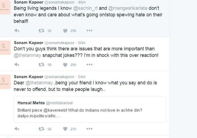
Task: Open more options on the 54m tweet
Action: point(90,129)
